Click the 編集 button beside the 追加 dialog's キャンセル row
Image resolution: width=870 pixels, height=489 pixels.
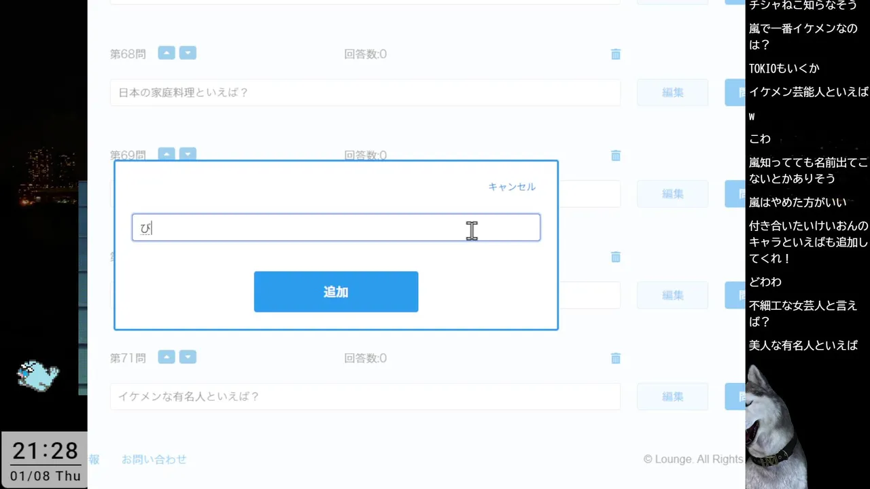pyautogui.click(x=672, y=194)
